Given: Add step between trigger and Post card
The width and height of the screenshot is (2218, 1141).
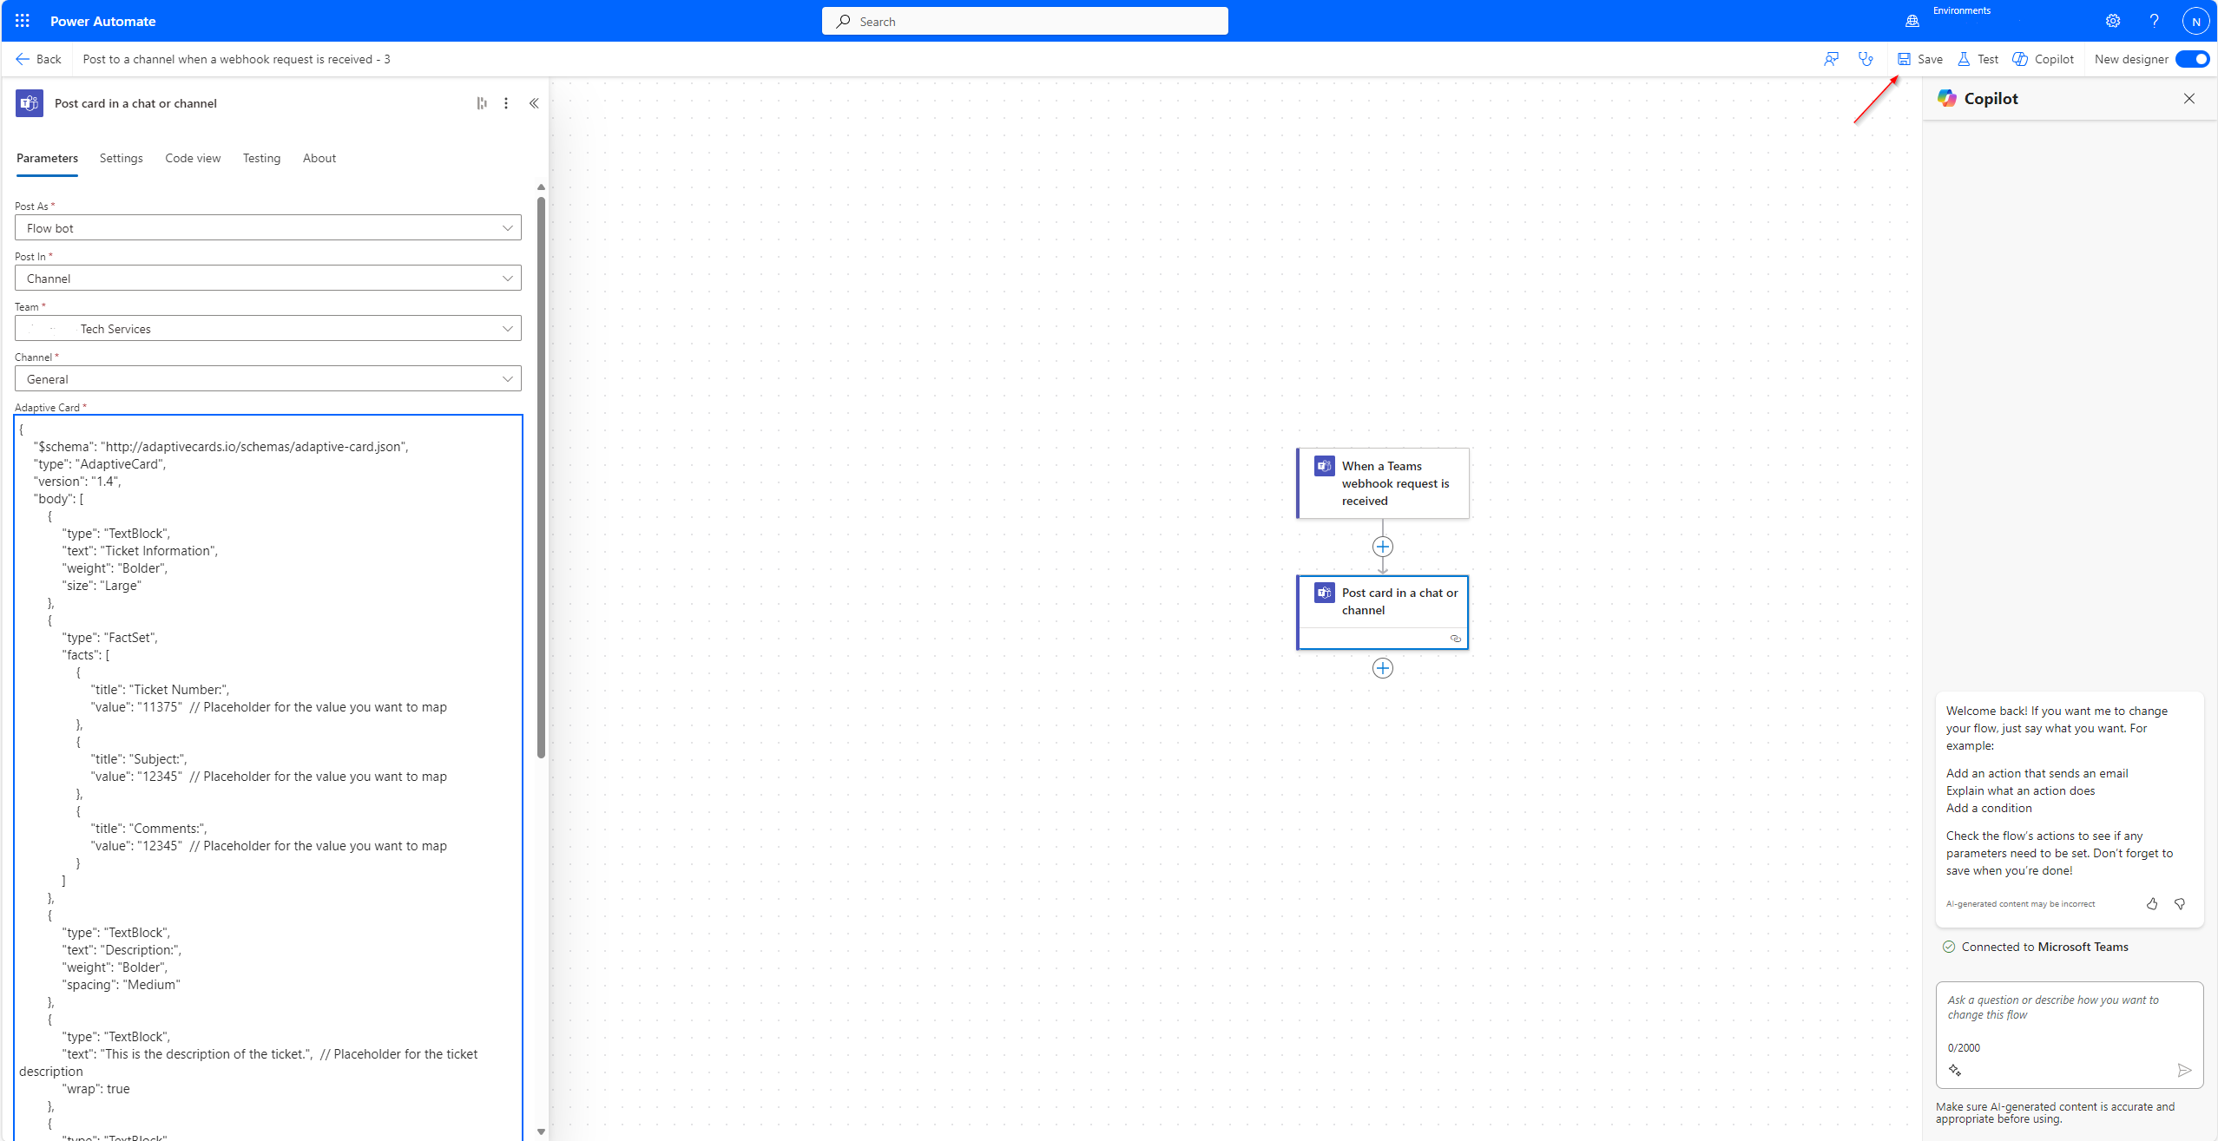Looking at the screenshot, I should [x=1383, y=547].
